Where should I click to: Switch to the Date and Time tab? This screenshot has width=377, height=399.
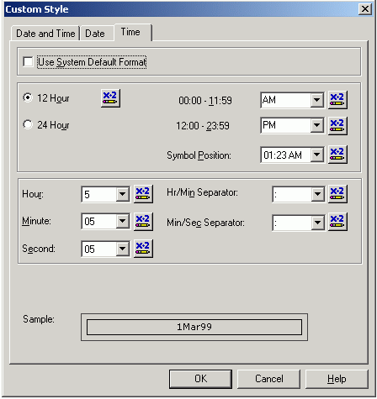pyautogui.click(x=45, y=34)
